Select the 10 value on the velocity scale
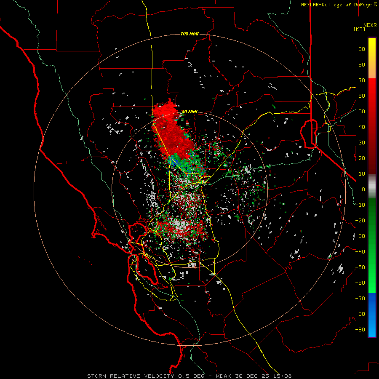 pyautogui.click(x=362, y=174)
